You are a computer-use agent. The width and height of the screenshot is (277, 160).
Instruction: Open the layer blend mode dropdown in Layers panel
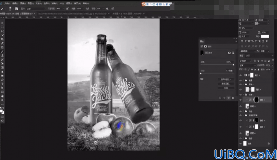tap(248, 65)
